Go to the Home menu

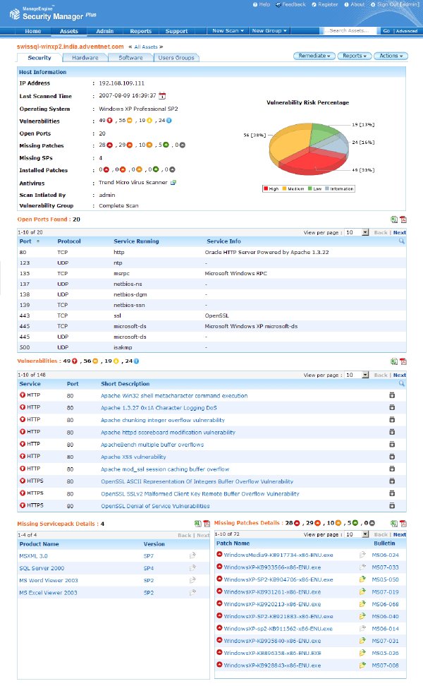[32, 31]
